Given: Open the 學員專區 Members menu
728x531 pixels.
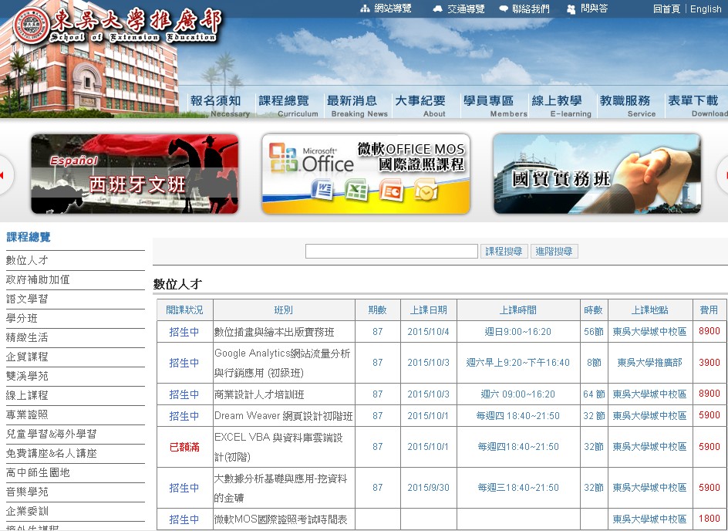Looking at the screenshot, I should (494, 106).
